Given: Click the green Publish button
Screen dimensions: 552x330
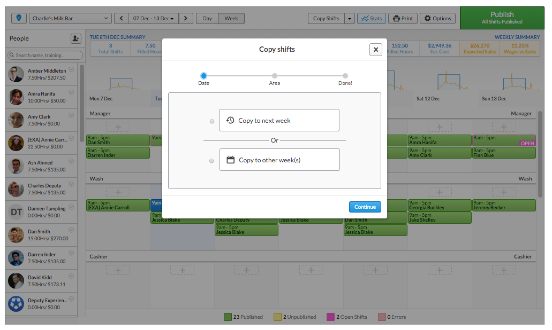Looking at the screenshot, I should click(502, 18).
